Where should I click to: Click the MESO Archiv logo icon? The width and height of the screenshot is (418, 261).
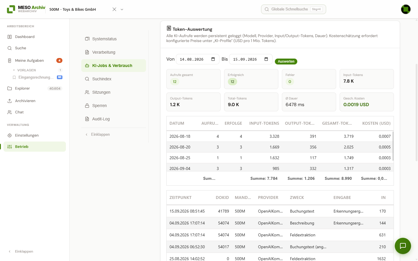point(11,9)
